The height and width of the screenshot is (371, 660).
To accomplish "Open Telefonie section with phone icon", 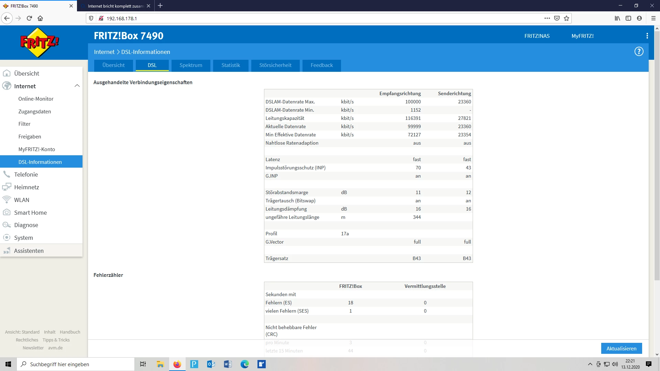I will 26,175.
